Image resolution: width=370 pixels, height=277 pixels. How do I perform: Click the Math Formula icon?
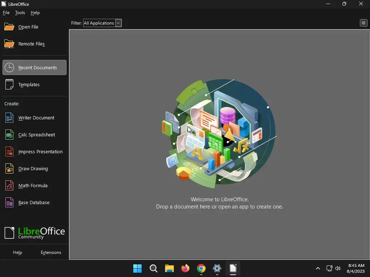9,186
